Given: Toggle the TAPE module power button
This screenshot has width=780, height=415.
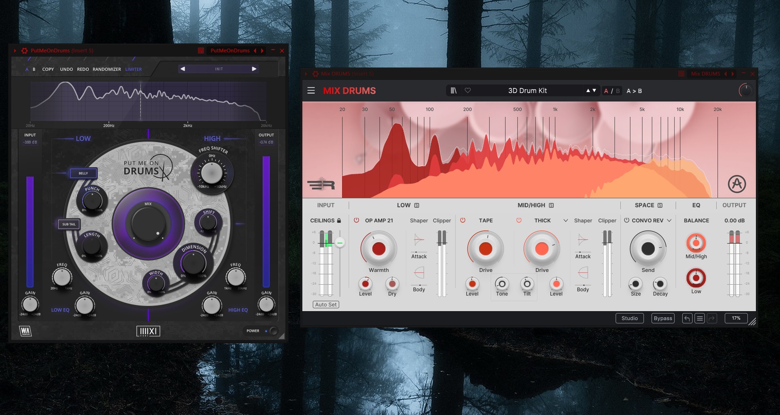Looking at the screenshot, I should tap(463, 220).
